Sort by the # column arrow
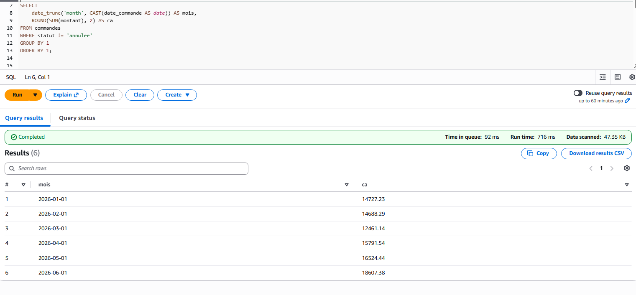This screenshot has height=295, width=636. [23, 185]
